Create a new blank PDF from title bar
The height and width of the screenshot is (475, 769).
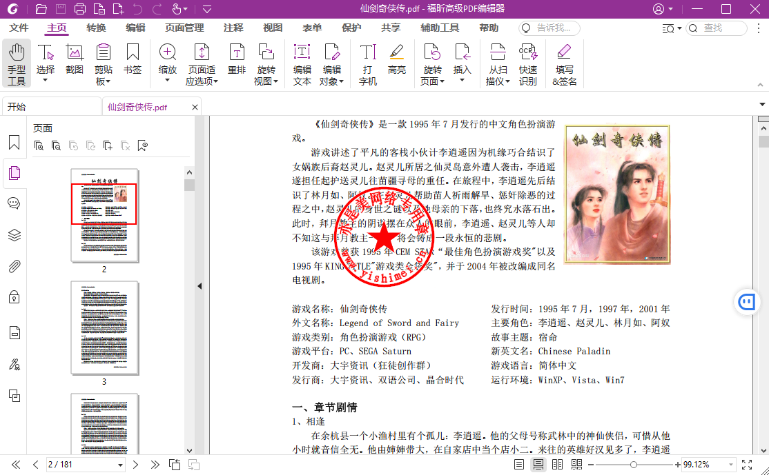118,9
